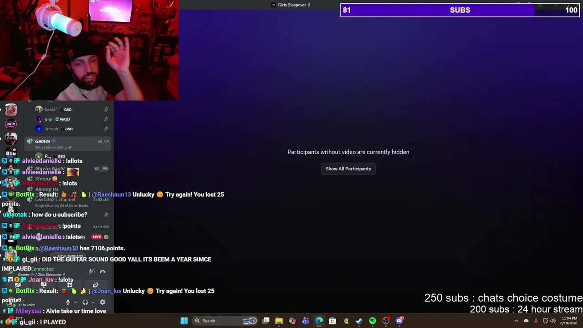
Task: Click the '200 subs : 24 hour stream' text
Action: [x=526, y=309]
